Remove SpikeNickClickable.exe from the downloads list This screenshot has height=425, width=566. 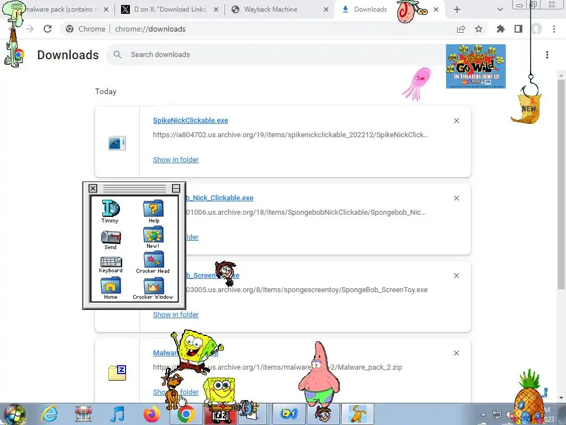click(x=456, y=121)
